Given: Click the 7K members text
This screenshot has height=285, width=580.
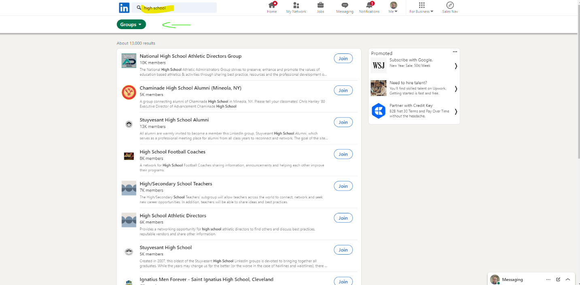Looking at the screenshot, I should point(151,190).
